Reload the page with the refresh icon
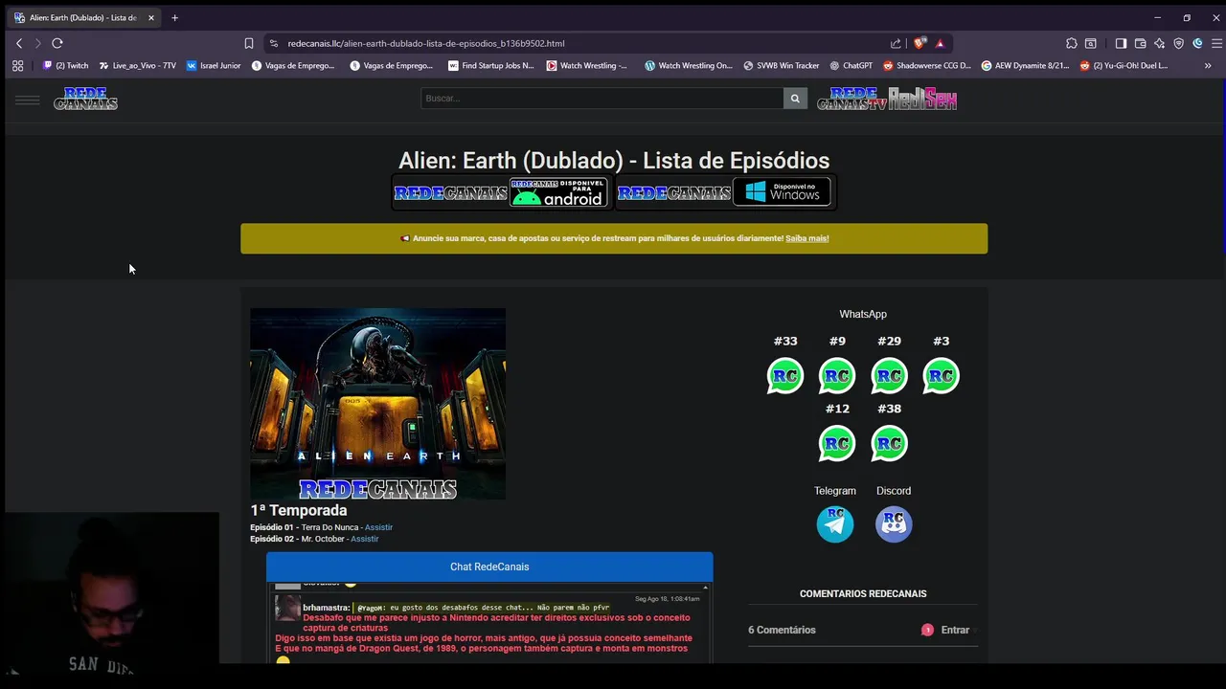This screenshot has height=689, width=1226. tap(57, 43)
